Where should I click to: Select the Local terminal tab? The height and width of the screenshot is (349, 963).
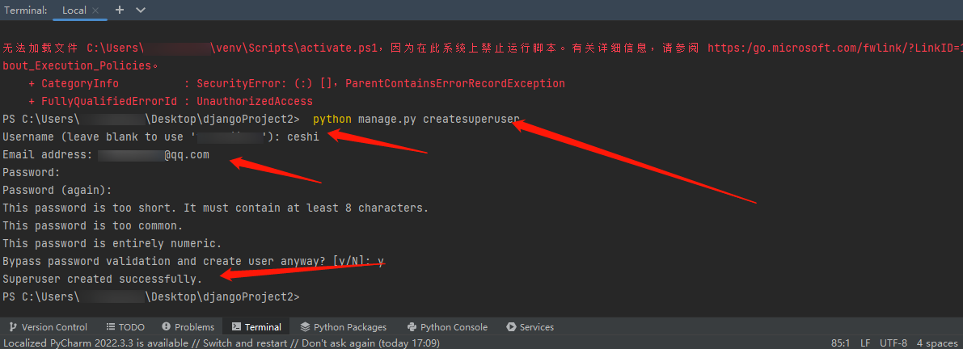coord(74,11)
